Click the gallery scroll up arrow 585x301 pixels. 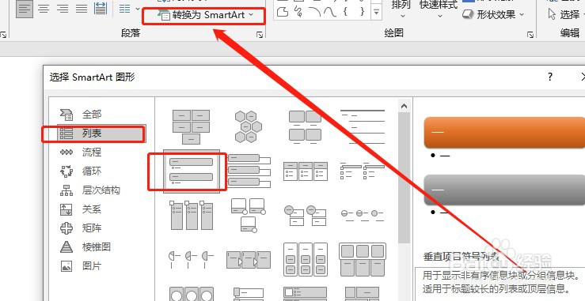[x=404, y=106]
